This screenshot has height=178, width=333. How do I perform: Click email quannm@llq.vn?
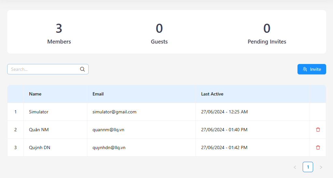click(108, 130)
